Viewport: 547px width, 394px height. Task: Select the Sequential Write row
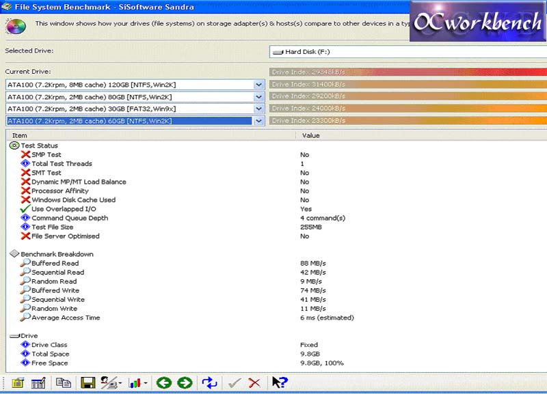coord(276,300)
